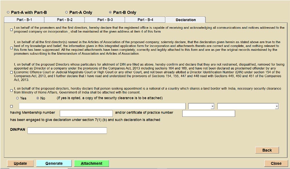The image size is (290, 169).
Task: Enable the DIN allotment declaration checkbox
Action: (11, 72)
